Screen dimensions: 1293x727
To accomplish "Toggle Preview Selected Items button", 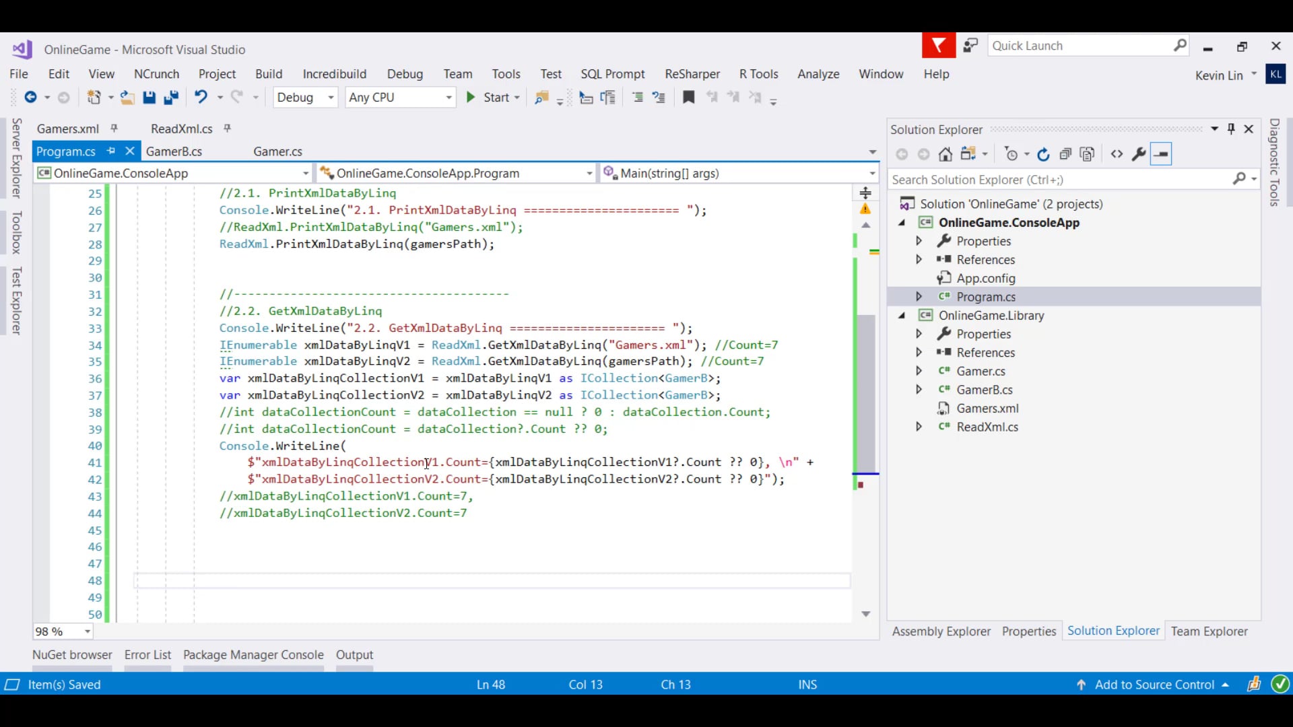I will tap(1161, 154).
